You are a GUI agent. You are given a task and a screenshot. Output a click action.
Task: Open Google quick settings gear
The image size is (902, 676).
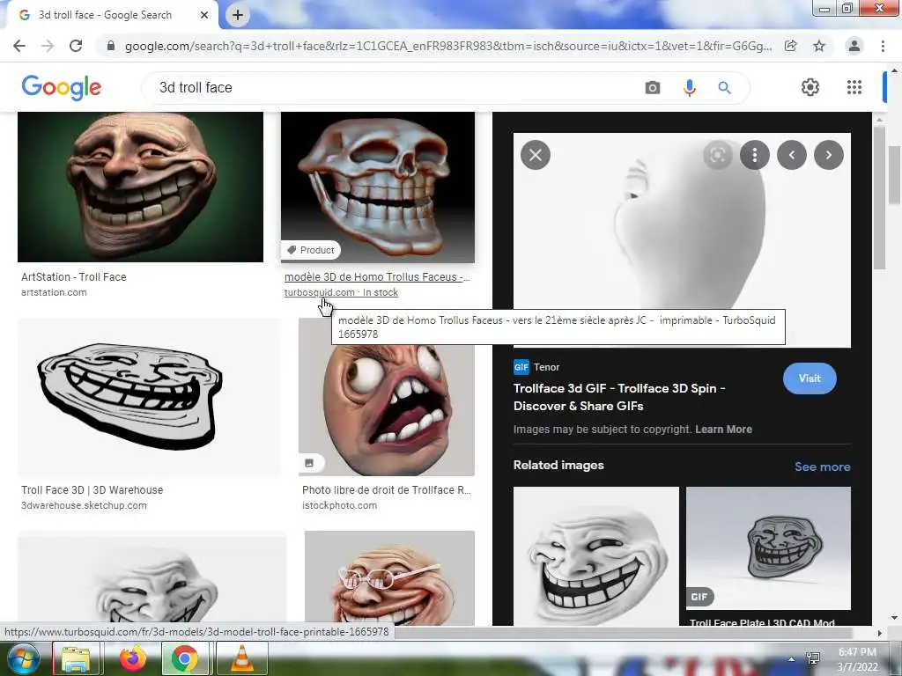pos(810,87)
